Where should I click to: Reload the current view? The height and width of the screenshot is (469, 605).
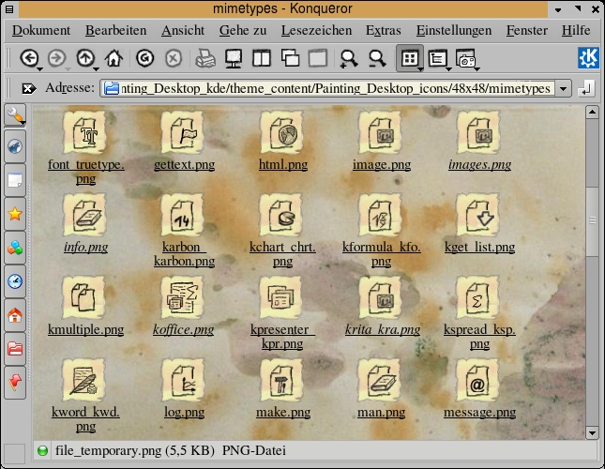pos(144,58)
